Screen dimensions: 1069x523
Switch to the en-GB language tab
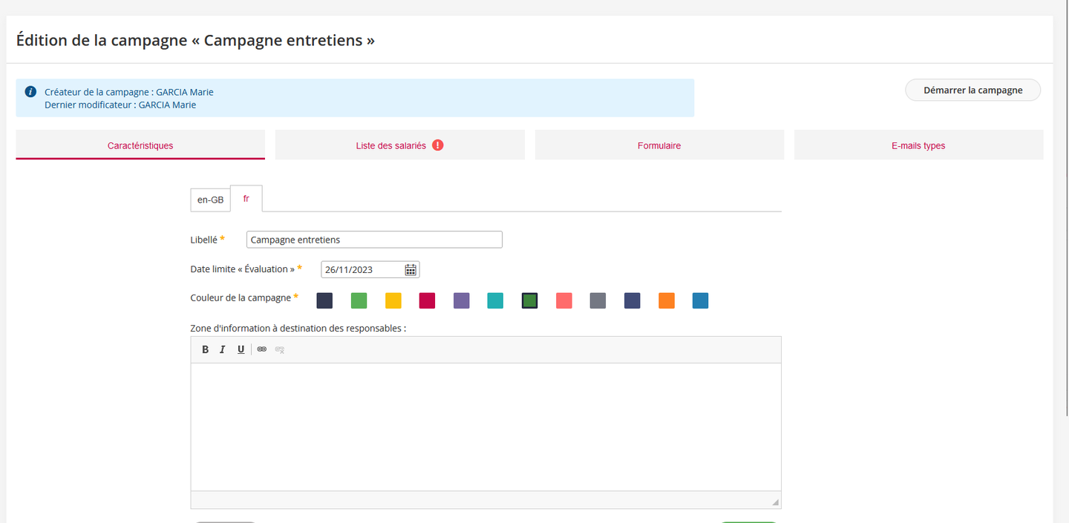tap(210, 200)
